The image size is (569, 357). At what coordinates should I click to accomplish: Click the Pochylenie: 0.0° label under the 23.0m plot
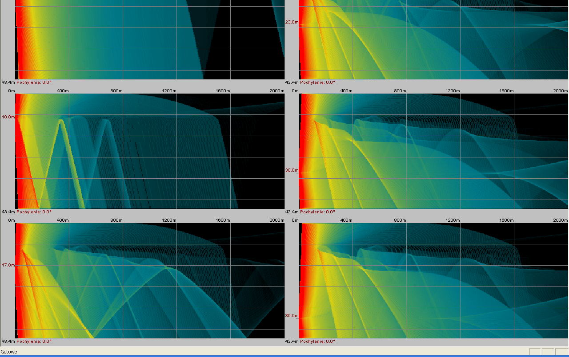tap(318, 82)
